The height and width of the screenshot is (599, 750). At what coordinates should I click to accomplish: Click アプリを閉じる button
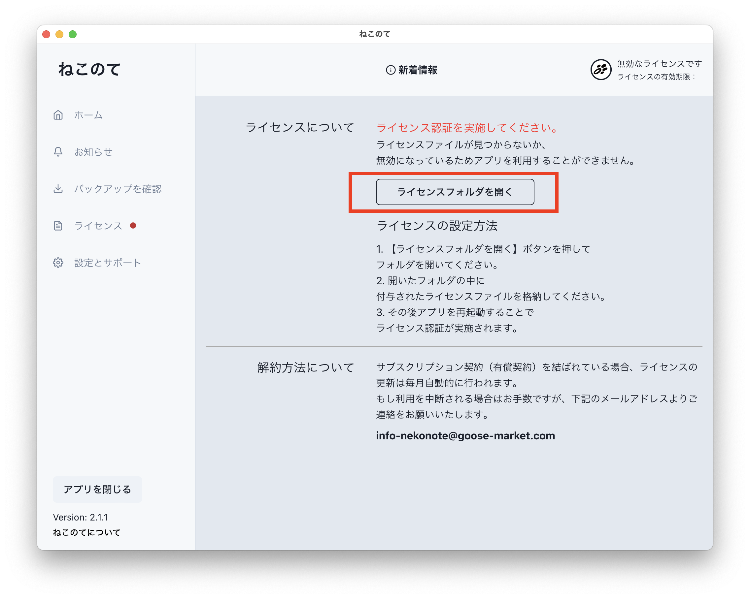click(x=97, y=489)
